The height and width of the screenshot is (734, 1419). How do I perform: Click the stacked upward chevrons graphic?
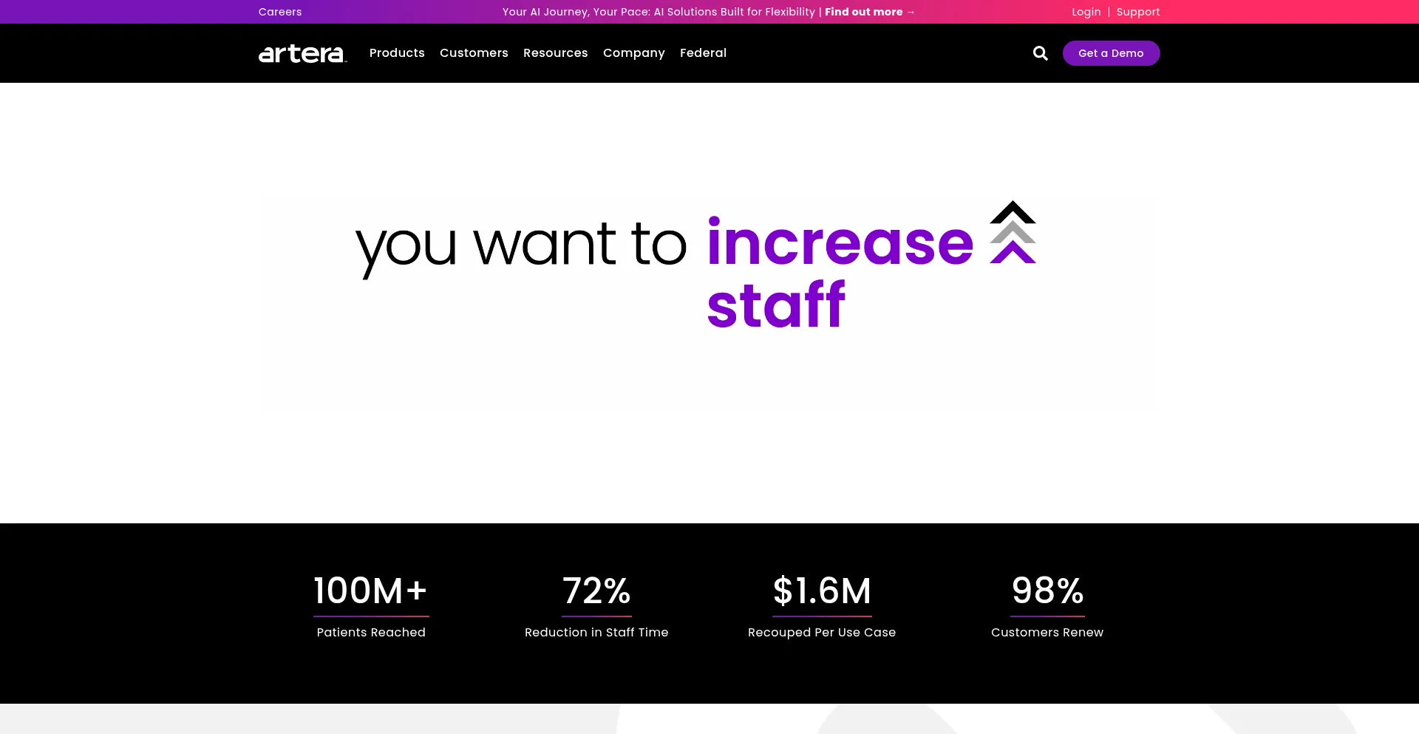1013,232
